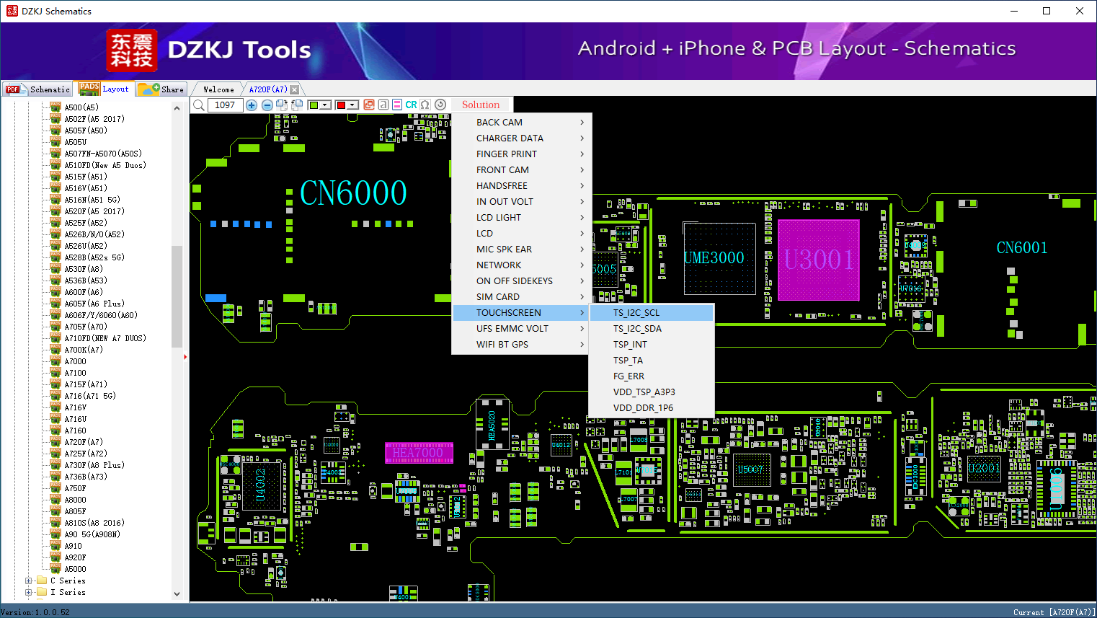Viewport: 1097px width, 618px height.
Task: Open A810S(A8 2016) tree entry
Action: 94,523
